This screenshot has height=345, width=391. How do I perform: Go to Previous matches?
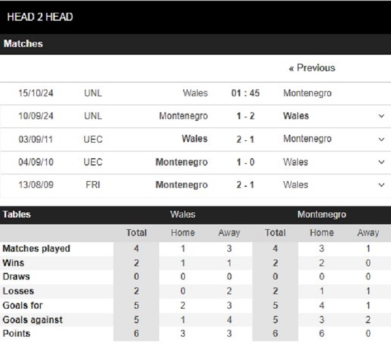pos(312,68)
